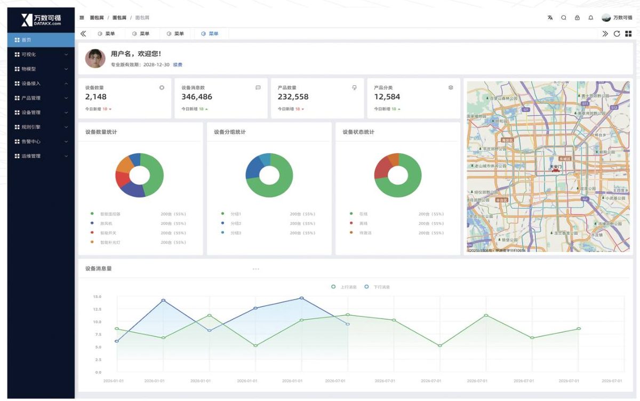Click the user avatar beside 万数可循 in the header
This screenshot has width=640, height=401.
pyautogui.click(x=606, y=18)
